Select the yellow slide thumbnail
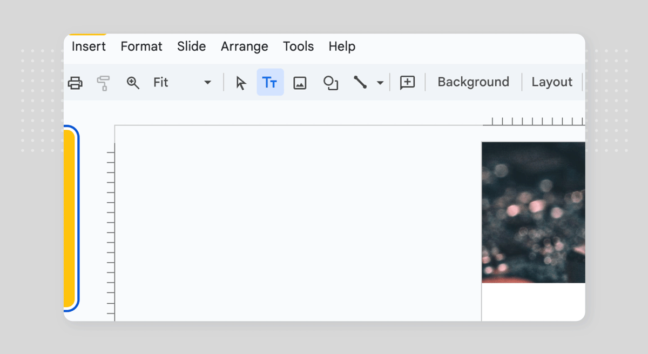 pyautogui.click(x=70, y=219)
